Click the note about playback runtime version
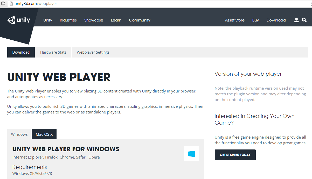Screen dimensions: 312x179 [x=260, y=94]
